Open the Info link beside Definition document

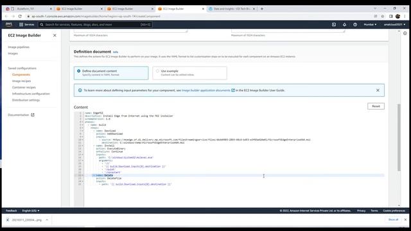(116, 52)
